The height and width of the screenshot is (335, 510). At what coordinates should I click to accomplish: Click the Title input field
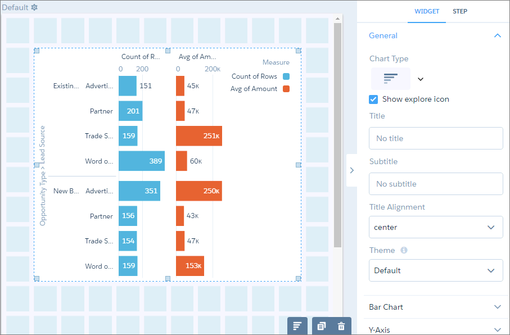coord(436,138)
